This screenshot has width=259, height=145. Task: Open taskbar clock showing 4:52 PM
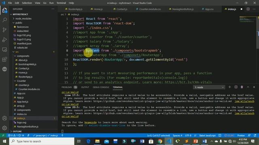point(243,141)
